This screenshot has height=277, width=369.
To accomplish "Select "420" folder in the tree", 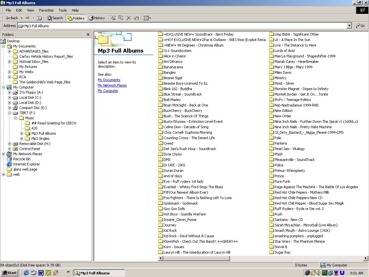I will pos(34,128).
